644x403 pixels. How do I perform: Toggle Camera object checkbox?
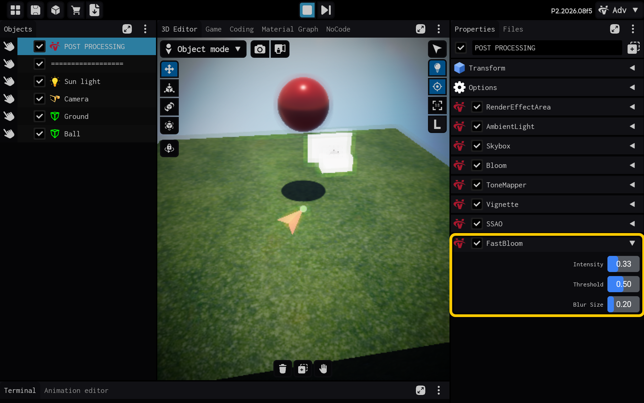click(x=40, y=99)
